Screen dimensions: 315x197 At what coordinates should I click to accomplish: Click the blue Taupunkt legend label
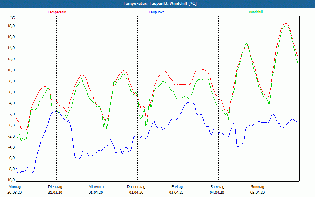156,12
